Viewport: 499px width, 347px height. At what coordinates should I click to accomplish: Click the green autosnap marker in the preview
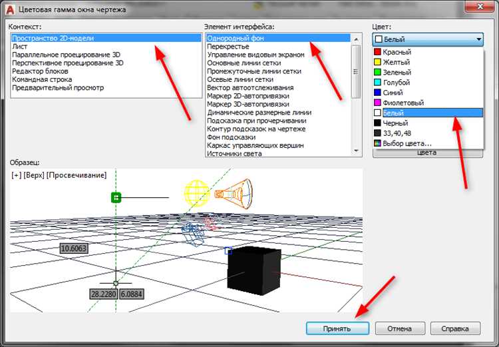click(x=116, y=198)
